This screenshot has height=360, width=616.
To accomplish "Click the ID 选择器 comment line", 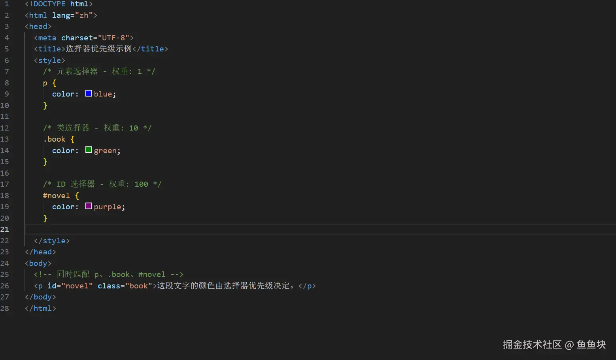I will (102, 184).
